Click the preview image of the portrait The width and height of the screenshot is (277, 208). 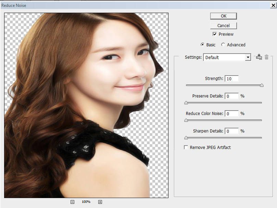coord(86,105)
